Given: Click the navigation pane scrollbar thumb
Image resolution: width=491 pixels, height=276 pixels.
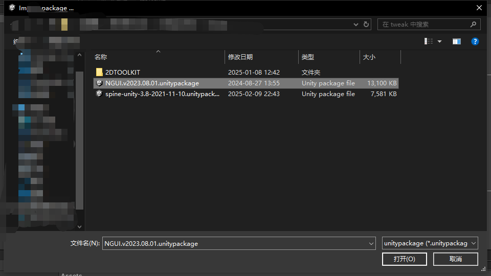Looking at the screenshot, I should click(80, 140).
